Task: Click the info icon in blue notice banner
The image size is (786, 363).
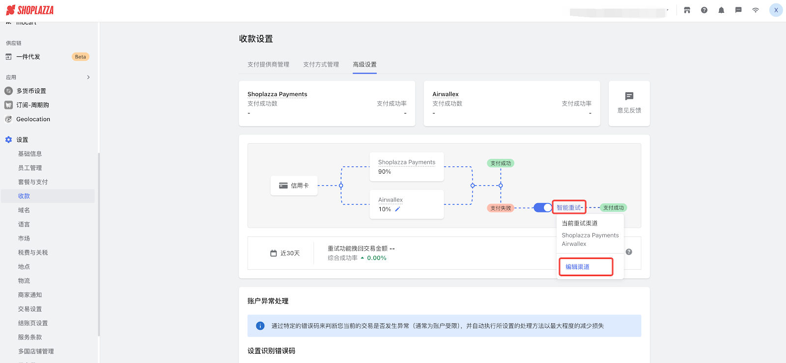Action: [x=260, y=326]
